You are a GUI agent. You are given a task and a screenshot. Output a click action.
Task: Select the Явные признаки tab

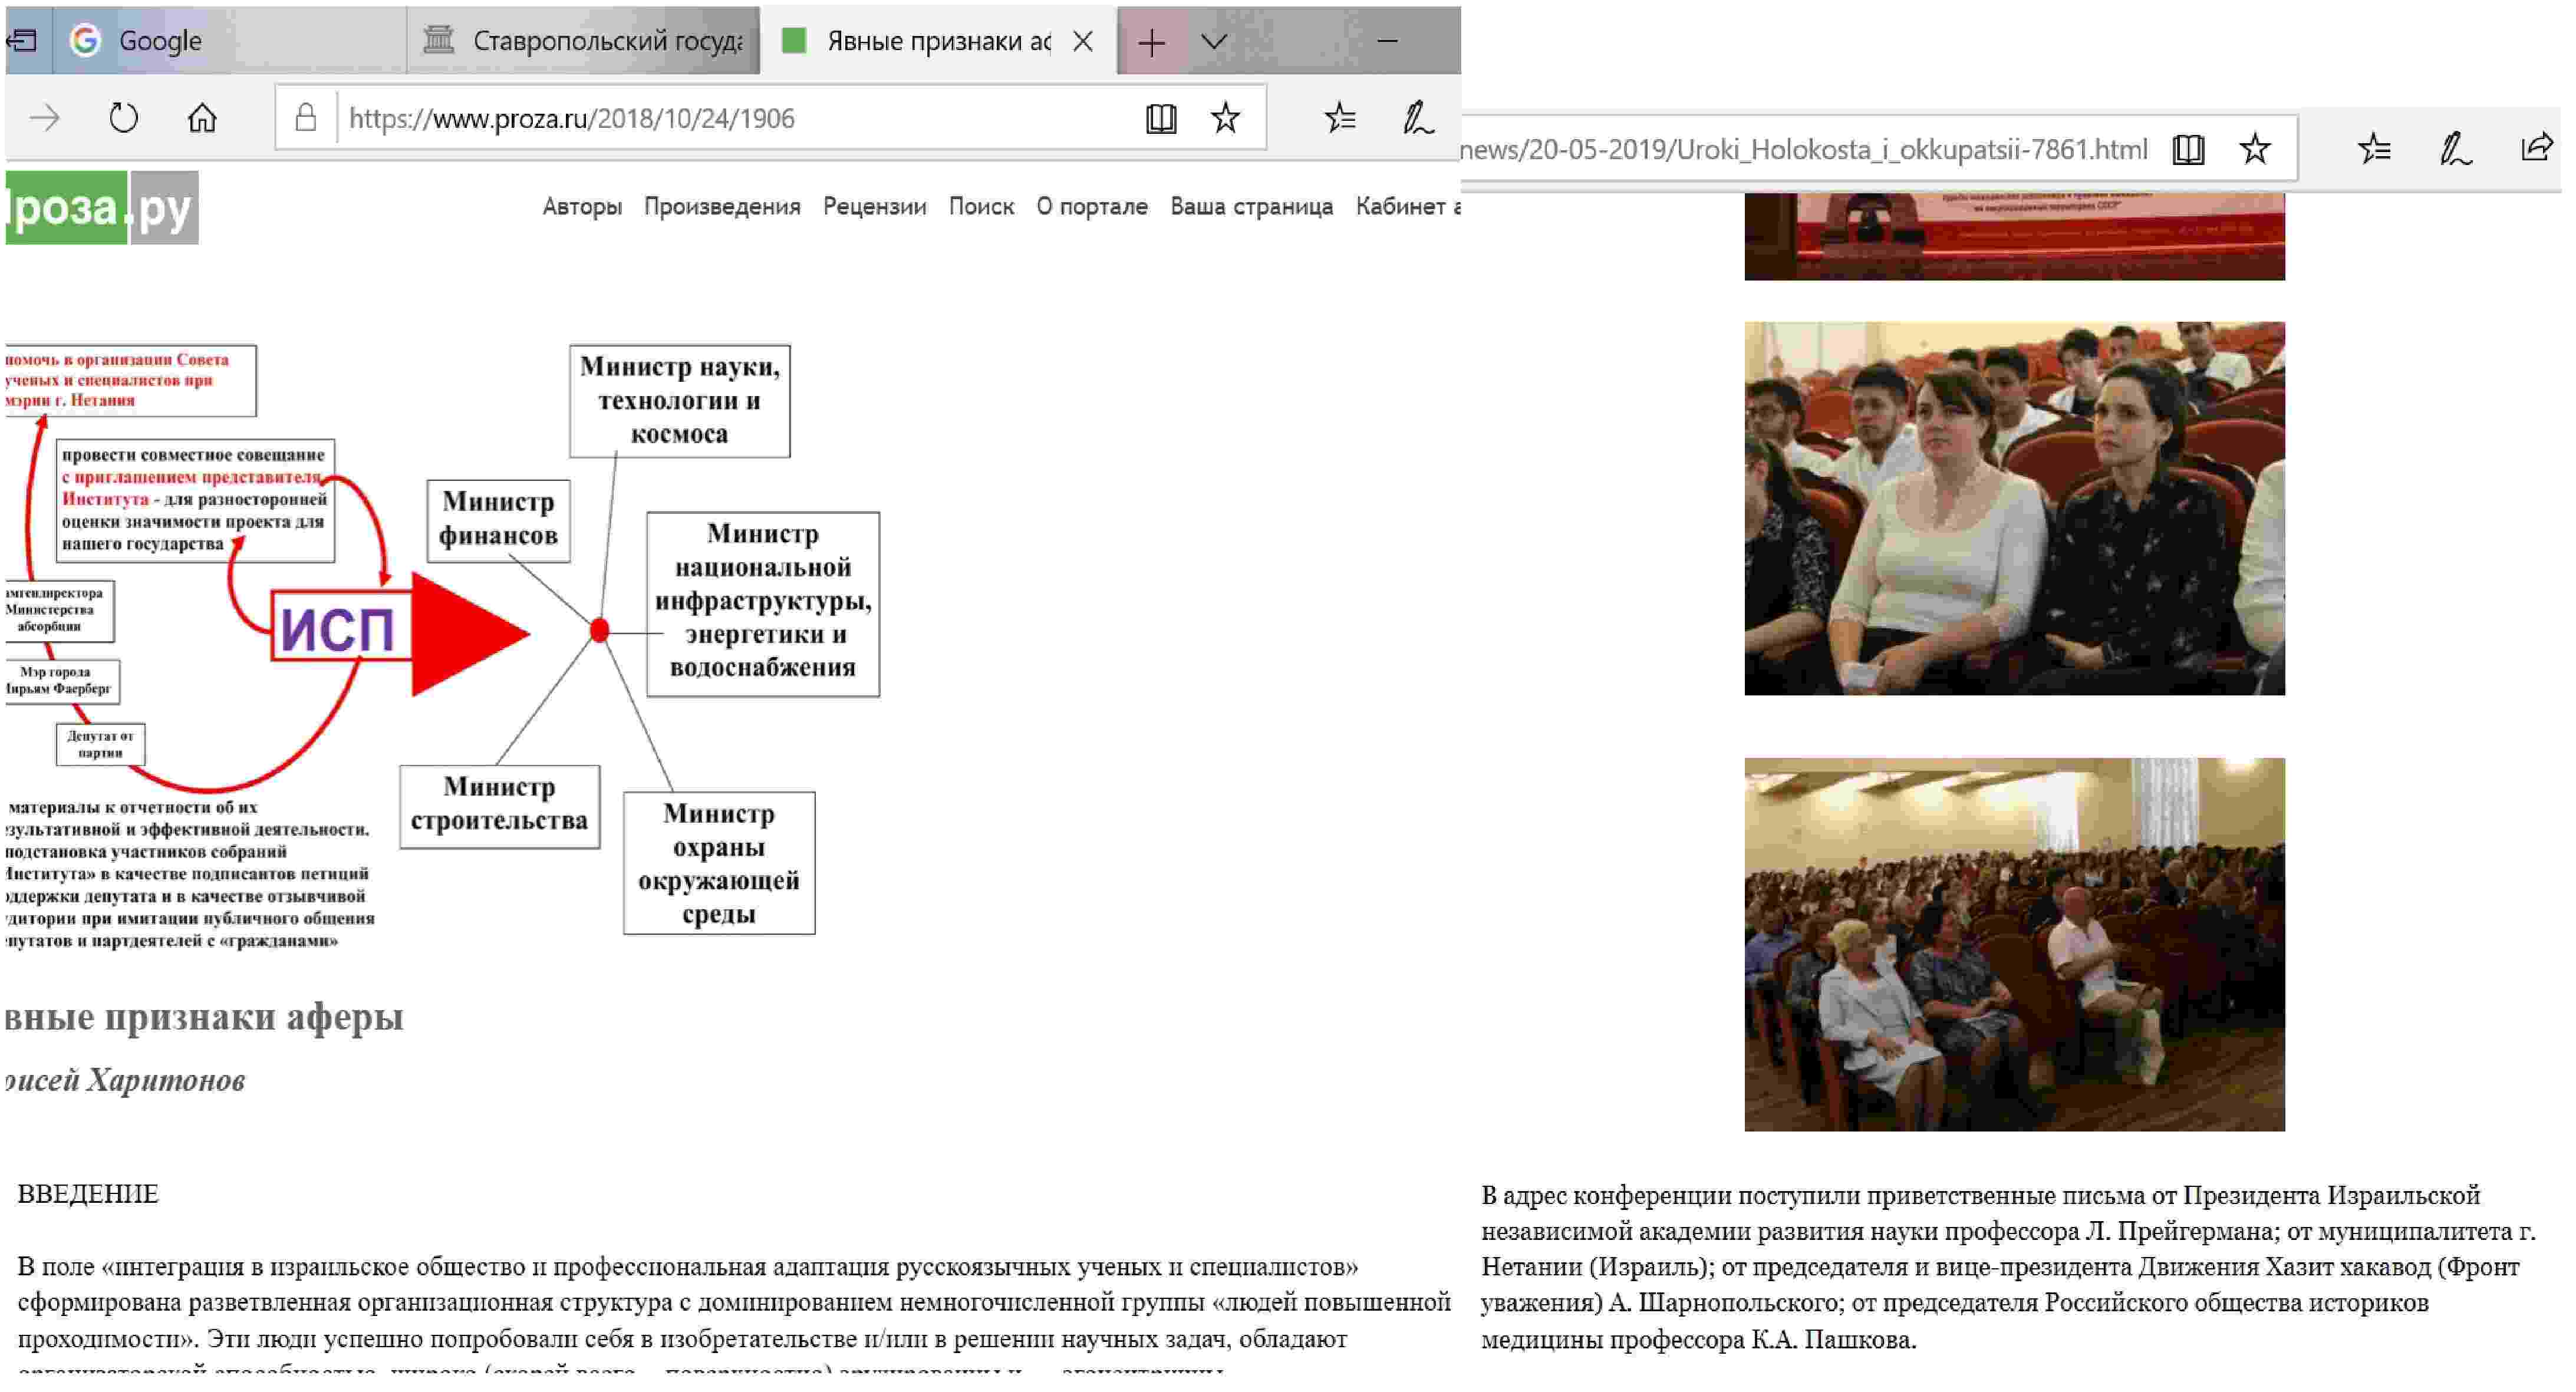tap(937, 41)
